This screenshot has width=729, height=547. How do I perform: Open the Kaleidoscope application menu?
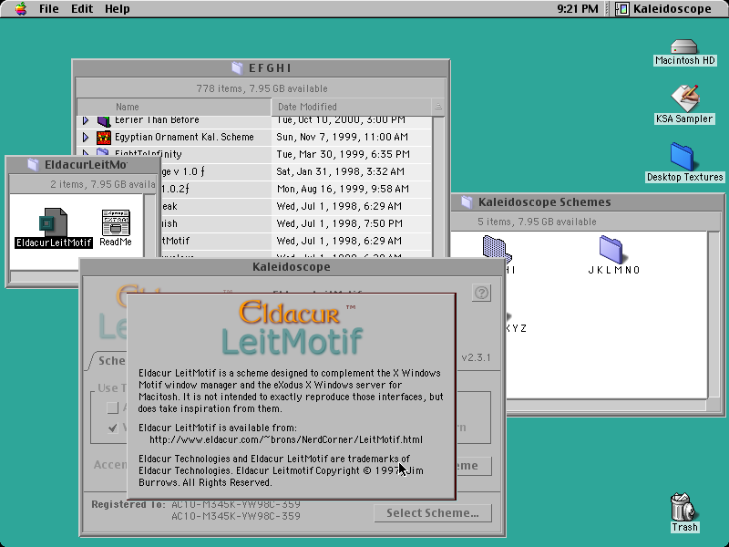click(x=663, y=9)
